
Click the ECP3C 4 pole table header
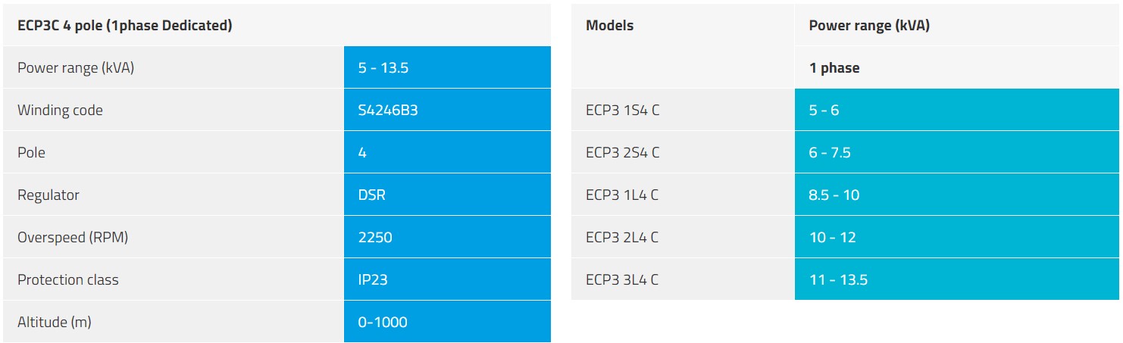pos(125,25)
